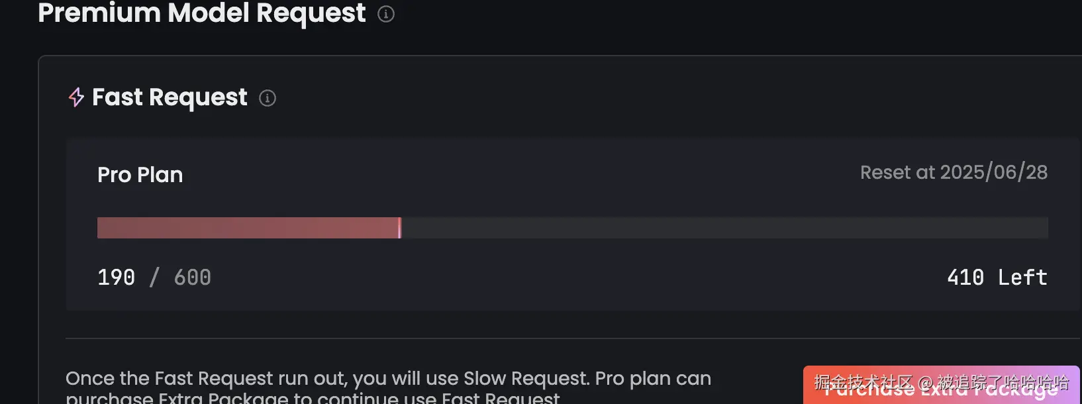
Task: Click the 410 Left remaining count
Action: [997, 278]
